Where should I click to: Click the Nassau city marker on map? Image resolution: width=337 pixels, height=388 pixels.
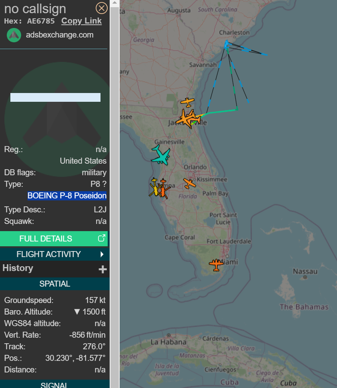tap(305, 277)
